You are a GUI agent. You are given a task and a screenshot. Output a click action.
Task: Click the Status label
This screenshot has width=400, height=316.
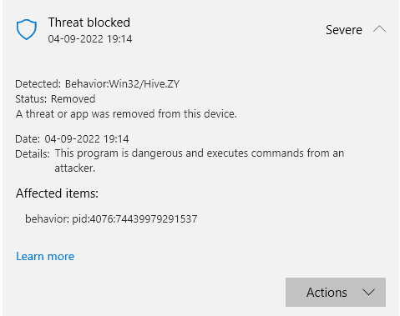[31, 99]
